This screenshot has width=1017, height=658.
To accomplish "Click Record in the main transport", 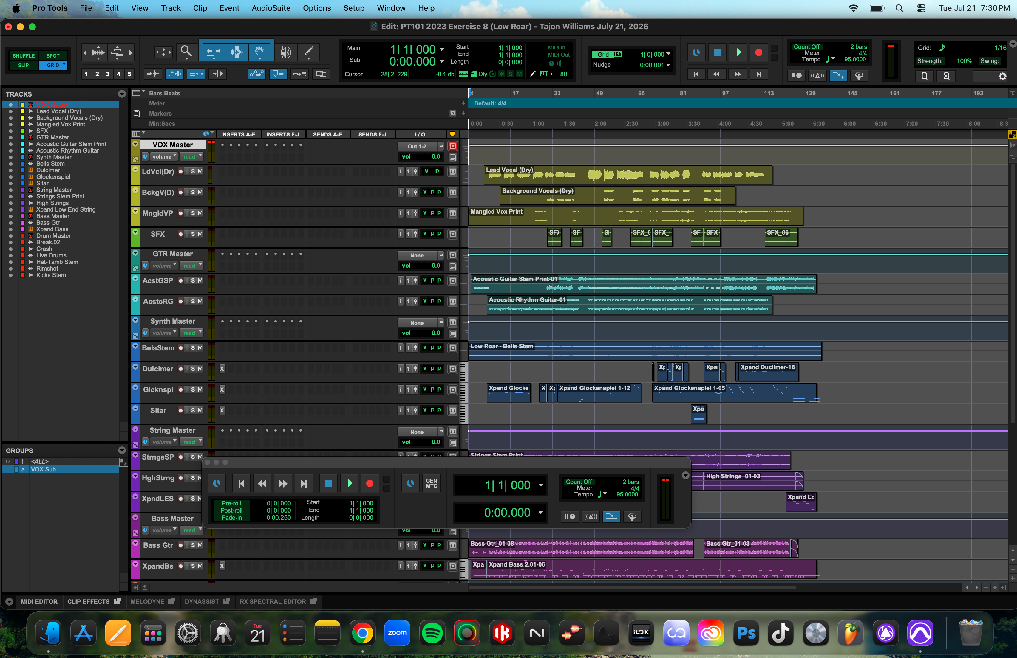I will tap(758, 52).
